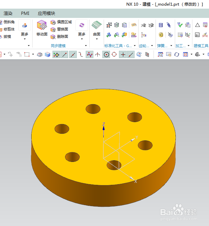Toggle point on face snap
The image size is (209, 226).
[x=139, y=54]
